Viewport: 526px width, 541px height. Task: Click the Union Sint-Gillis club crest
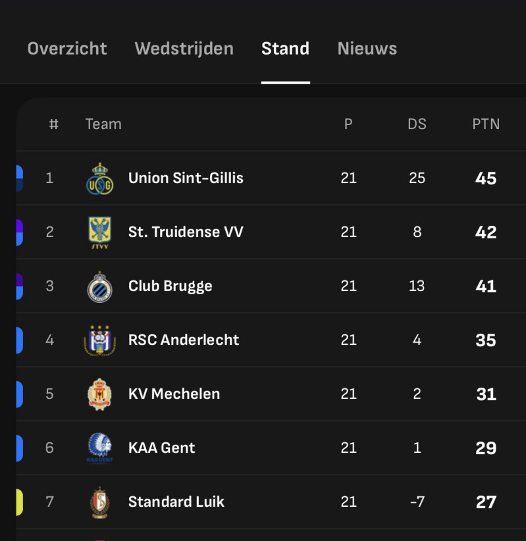pyautogui.click(x=100, y=178)
